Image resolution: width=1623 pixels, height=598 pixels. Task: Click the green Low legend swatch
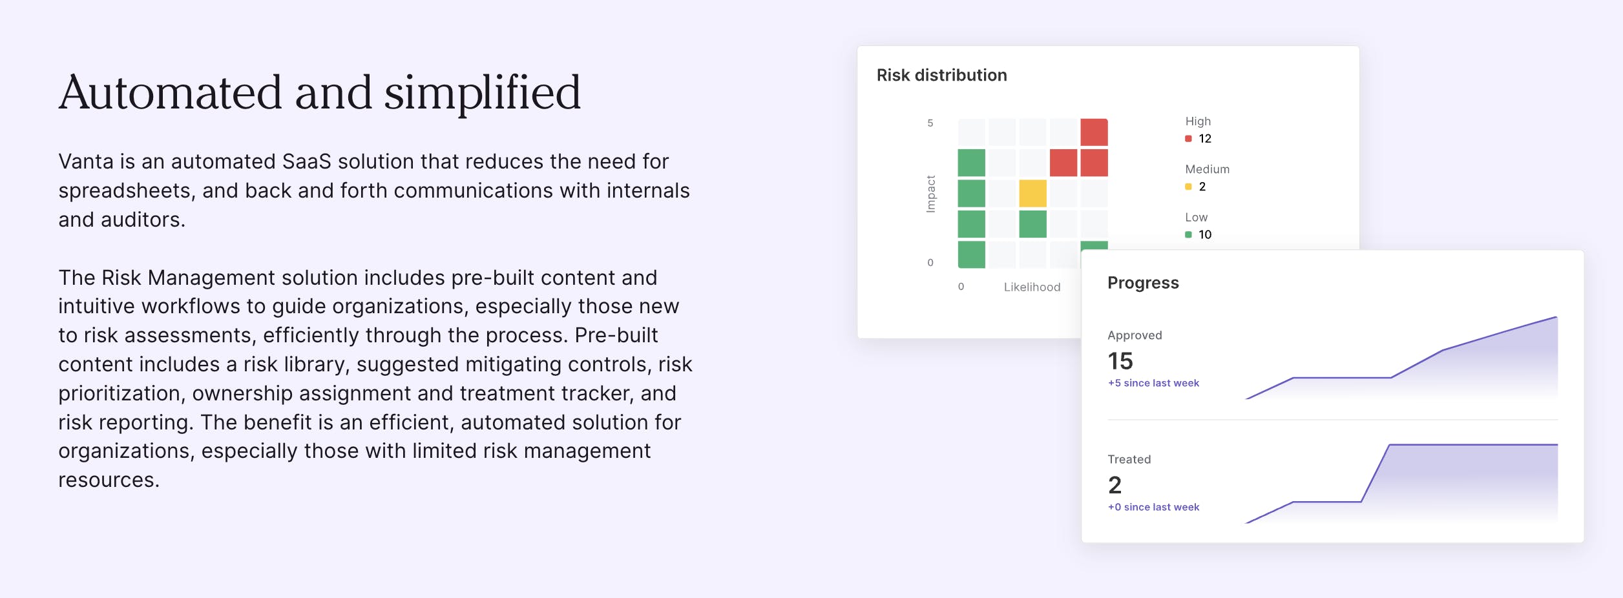click(x=1188, y=234)
